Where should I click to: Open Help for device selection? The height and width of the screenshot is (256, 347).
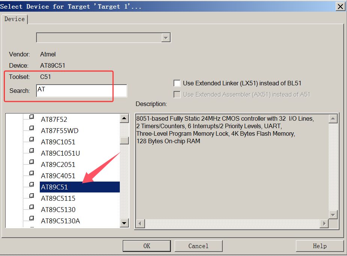(x=320, y=246)
